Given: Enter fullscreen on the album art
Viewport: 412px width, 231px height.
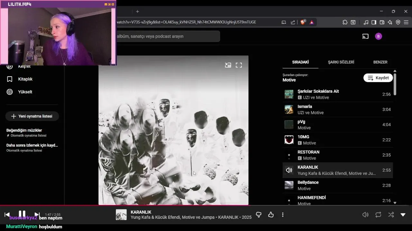Looking at the screenshot, I should point(239,65).
